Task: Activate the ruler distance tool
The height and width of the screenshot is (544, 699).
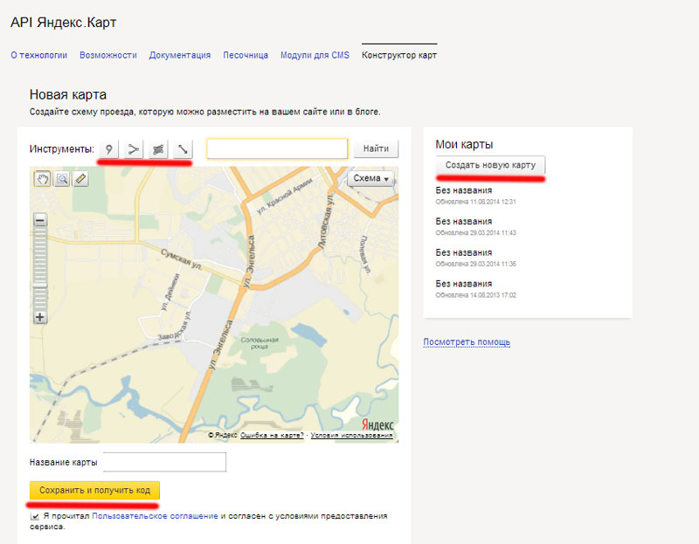Action: (x=80, y=179)
